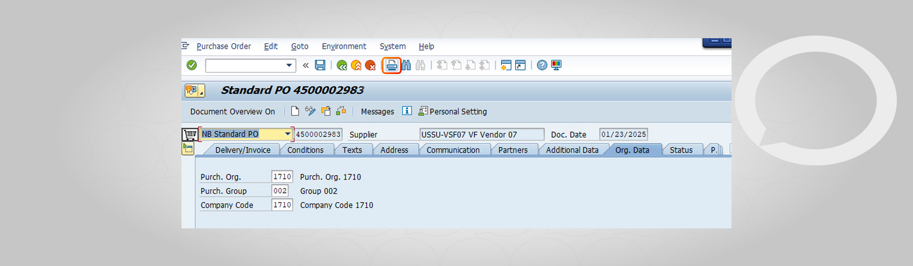Click the Display/Change pencil glasses icon
The width and height of the screenshot is (913, 266).
pos(310,111)
